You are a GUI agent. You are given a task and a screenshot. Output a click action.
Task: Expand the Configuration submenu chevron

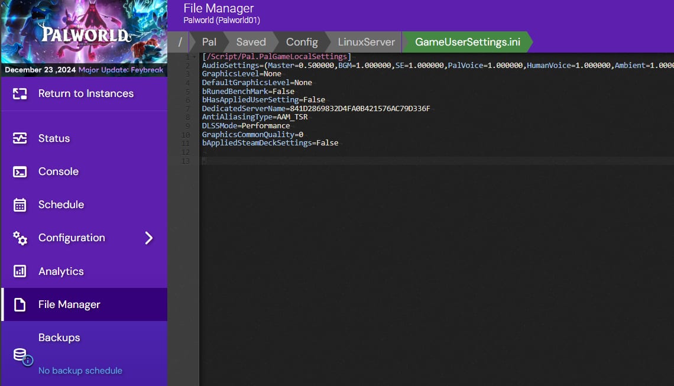point(148,238)
